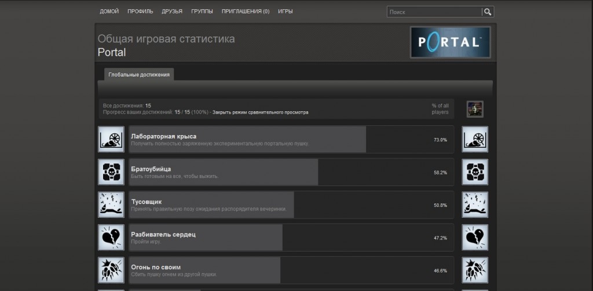The image size is (593, 291).
Task: Open the ИГРЫ menu item
Action: coord(285,12)
